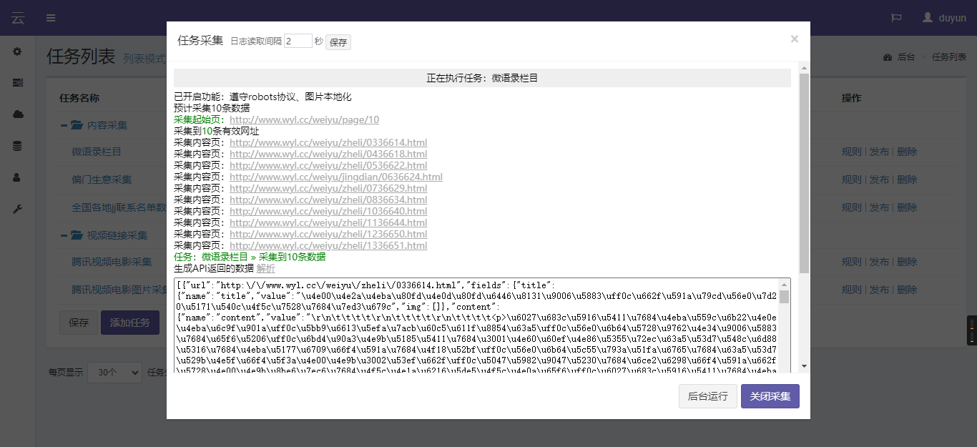Open the wrench tools icon in sidebar
This screenshot has width=977, height=447.
coord(17,209)
